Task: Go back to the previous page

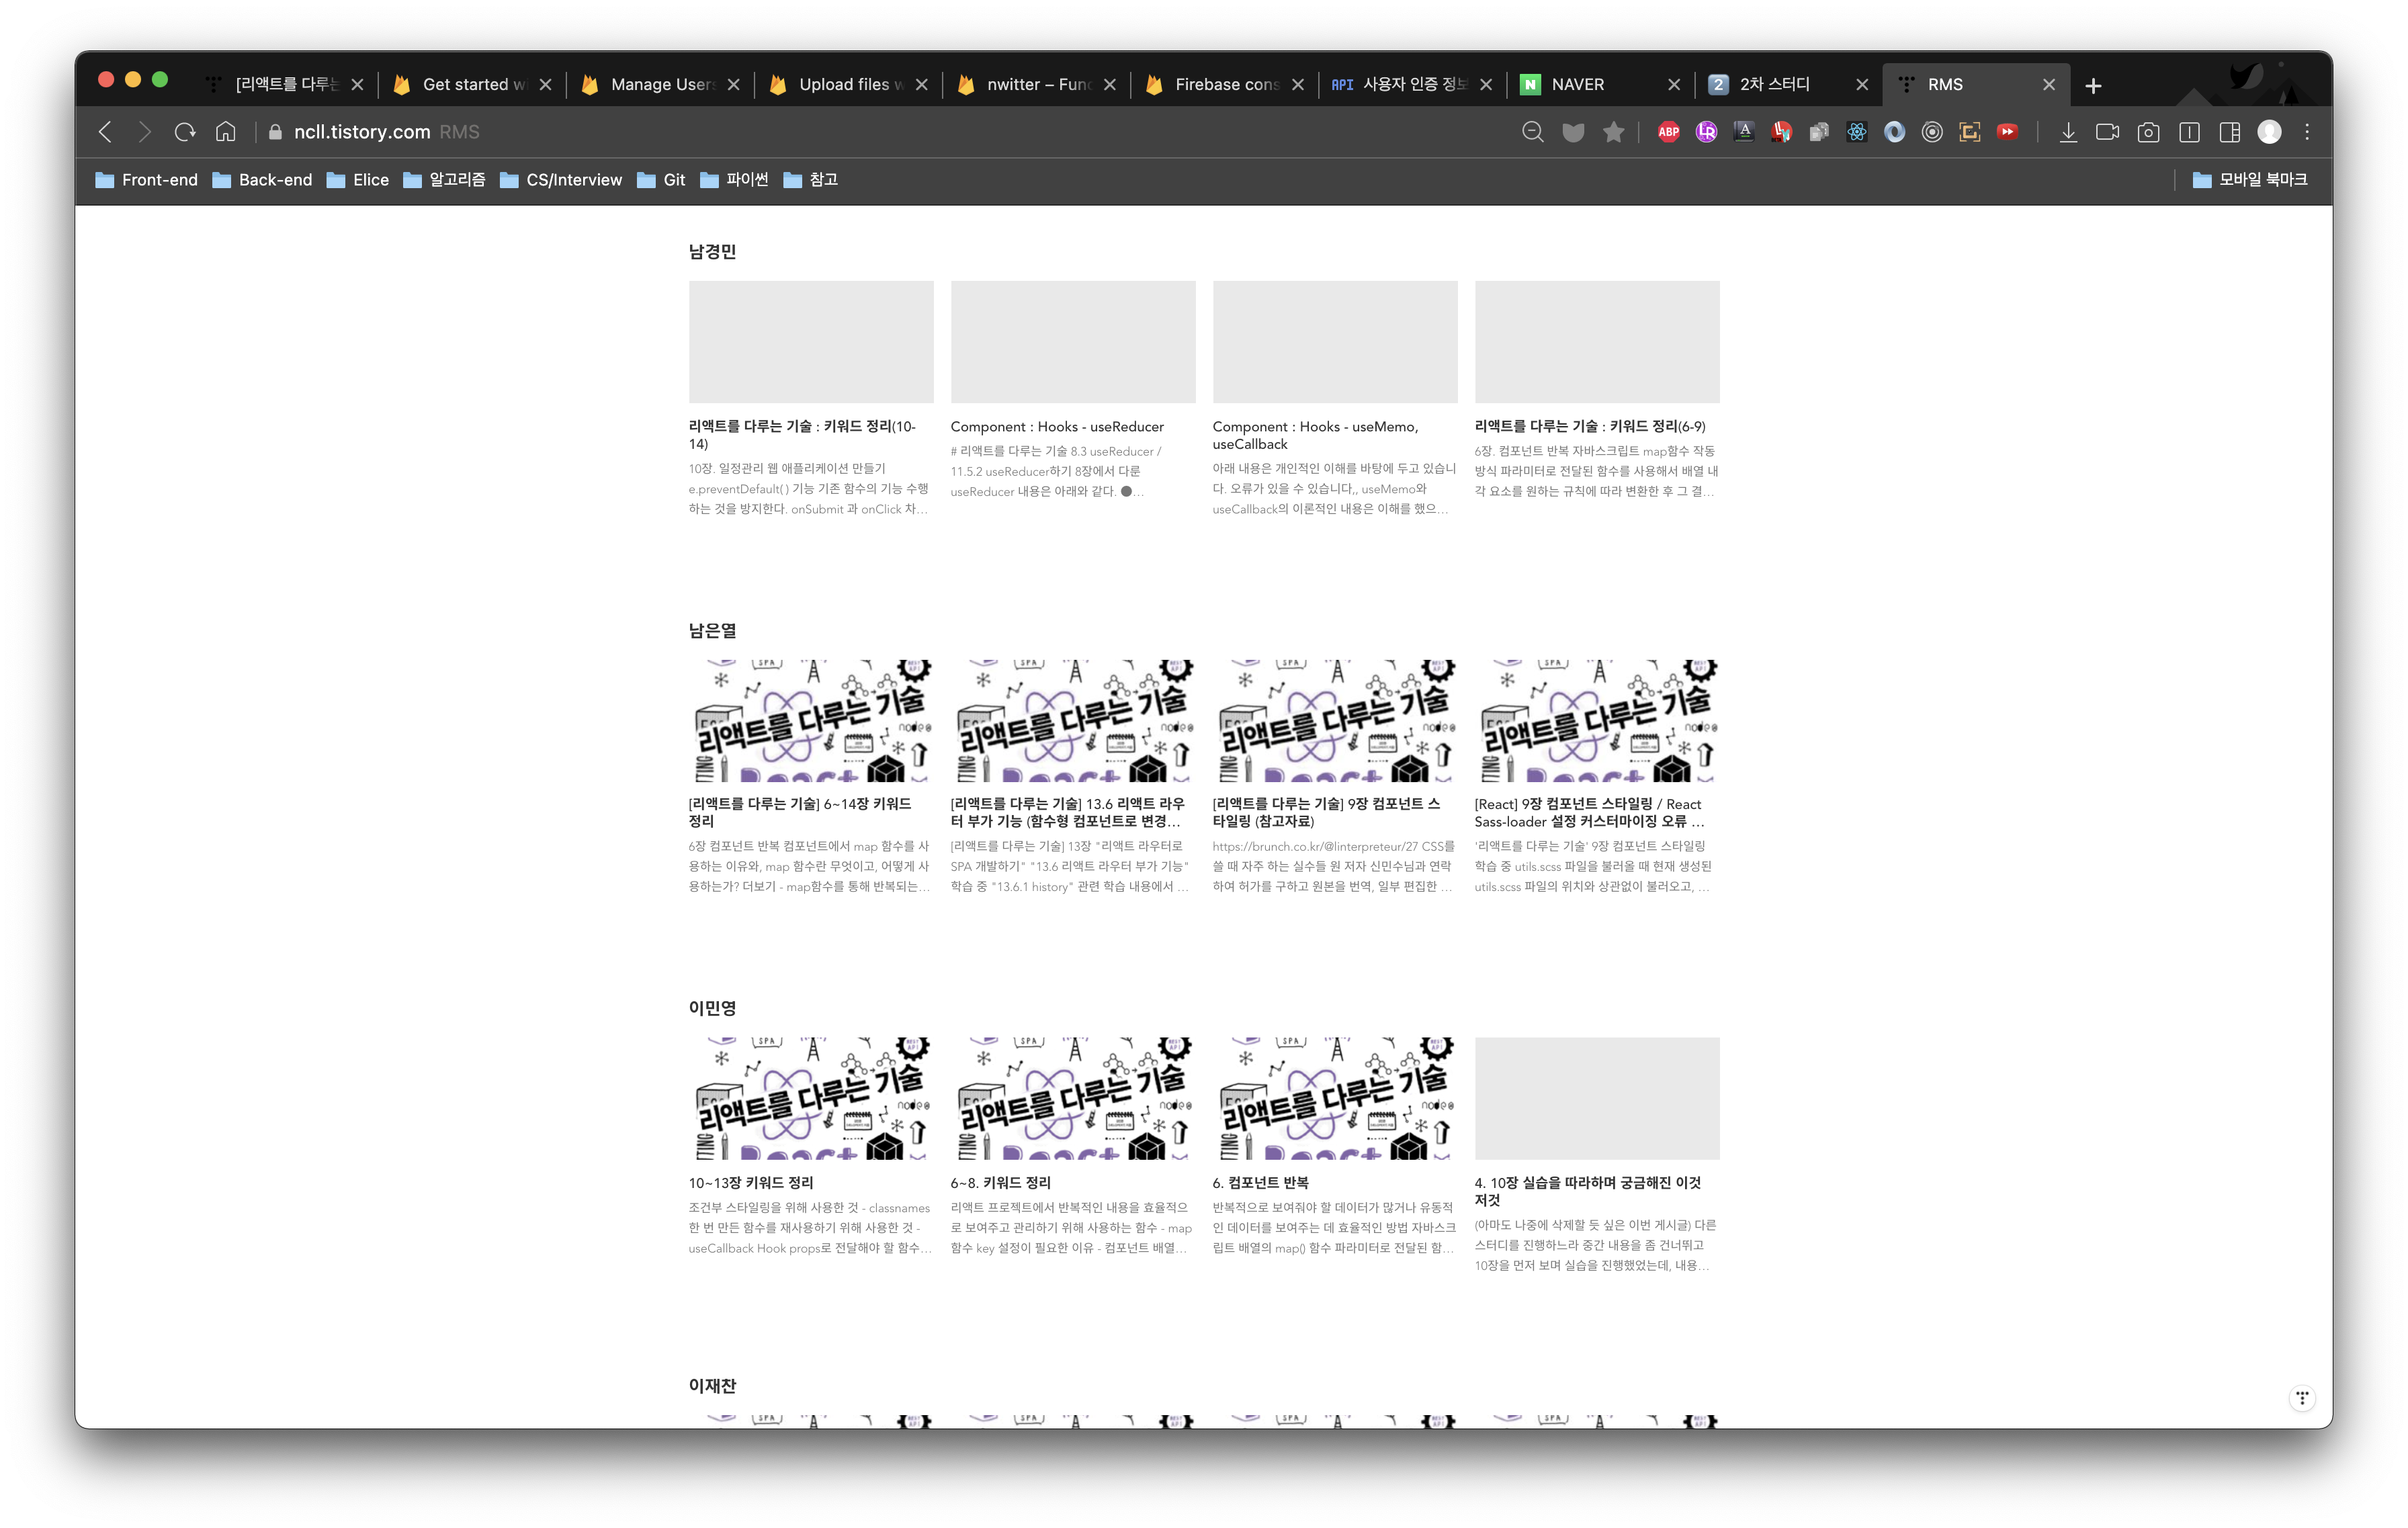Action: 105,132
